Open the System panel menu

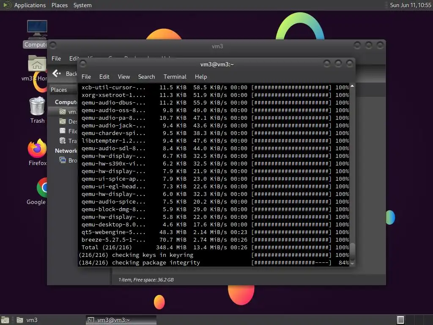pyautogui.click(x=82, y=5)
